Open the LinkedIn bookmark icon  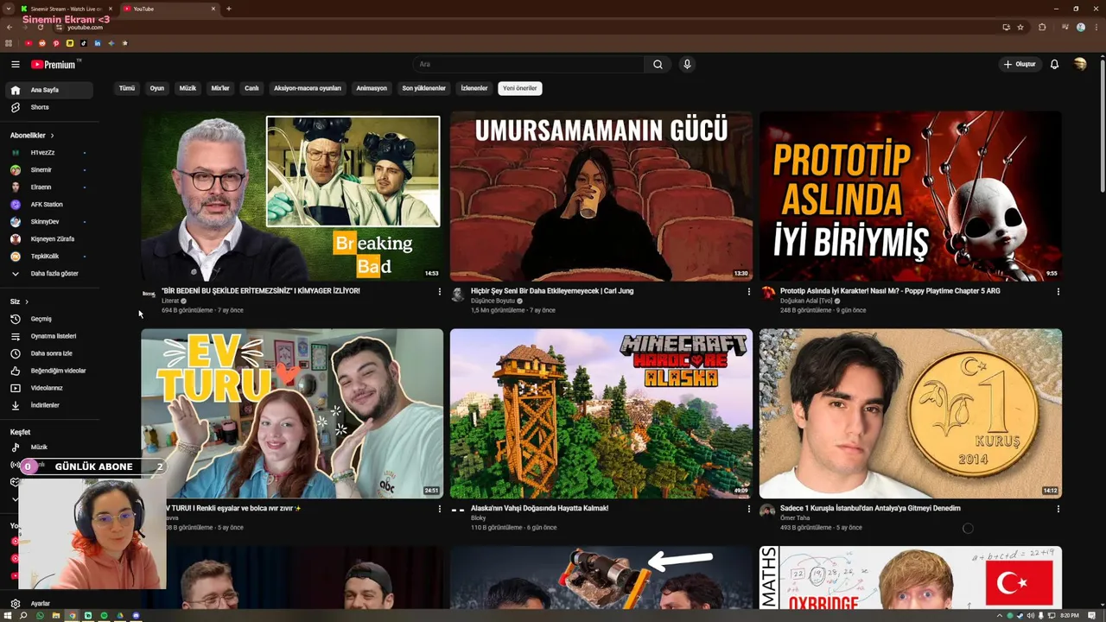tap(98, 43)
